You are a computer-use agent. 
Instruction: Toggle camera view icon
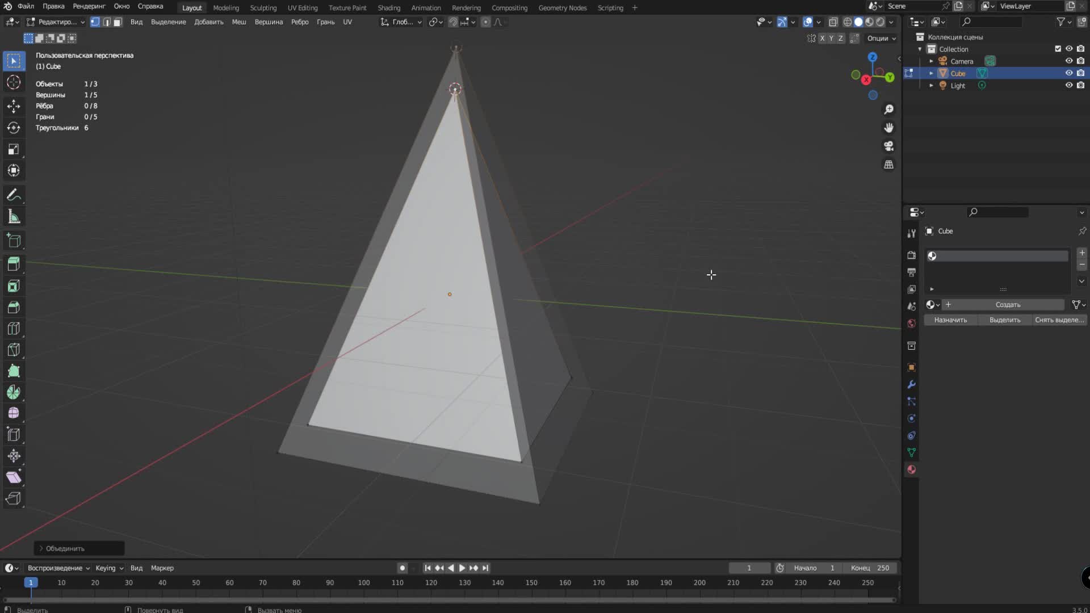tap(889, 146)
